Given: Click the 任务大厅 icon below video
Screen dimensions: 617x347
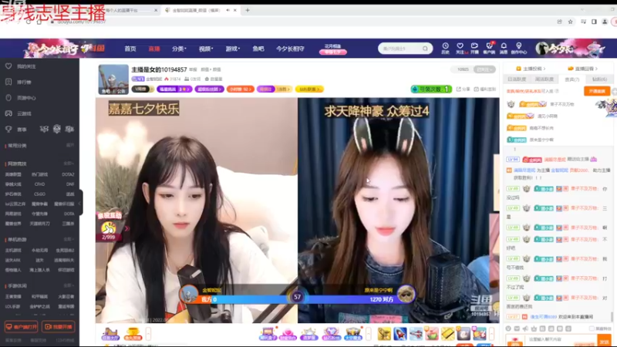Looking at the screenshot, I should pos(110,334).
